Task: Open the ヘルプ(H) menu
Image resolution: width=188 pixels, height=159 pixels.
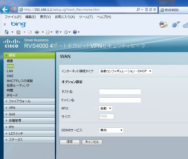Action: [104, 17]
